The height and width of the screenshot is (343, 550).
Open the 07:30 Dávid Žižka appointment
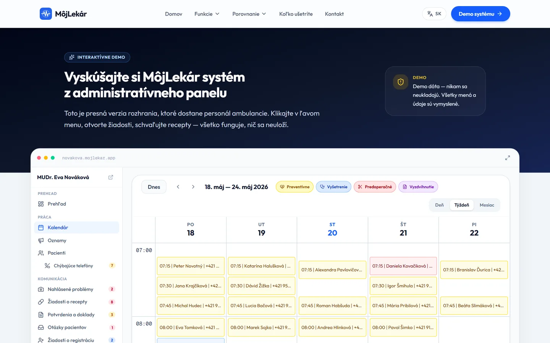(262, 286)
